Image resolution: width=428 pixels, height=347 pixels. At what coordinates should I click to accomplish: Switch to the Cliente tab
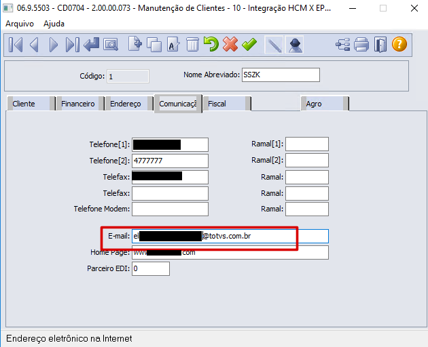(x=31, y=104)
